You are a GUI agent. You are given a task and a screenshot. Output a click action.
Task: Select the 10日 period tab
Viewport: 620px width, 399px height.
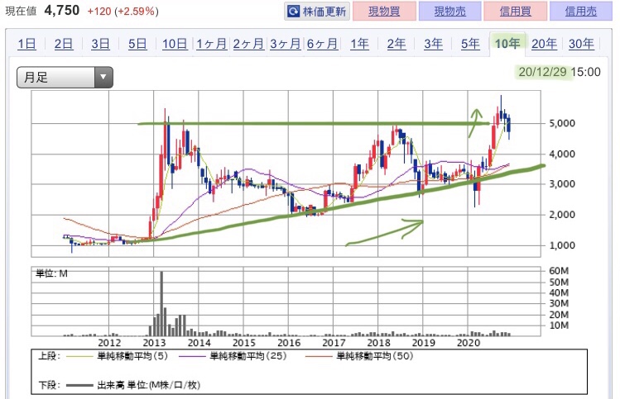point(175,45)
